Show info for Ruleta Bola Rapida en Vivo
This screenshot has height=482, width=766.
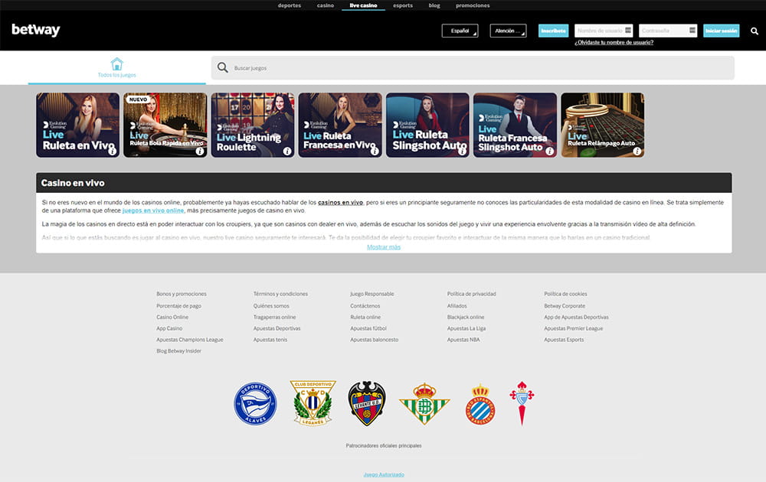(x=200, y=151)
